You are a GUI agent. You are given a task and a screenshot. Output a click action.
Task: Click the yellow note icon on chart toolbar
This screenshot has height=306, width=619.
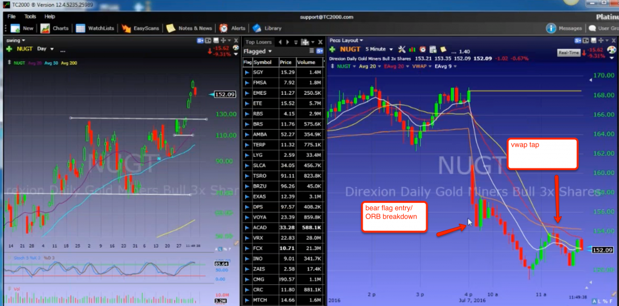point(443,49)
